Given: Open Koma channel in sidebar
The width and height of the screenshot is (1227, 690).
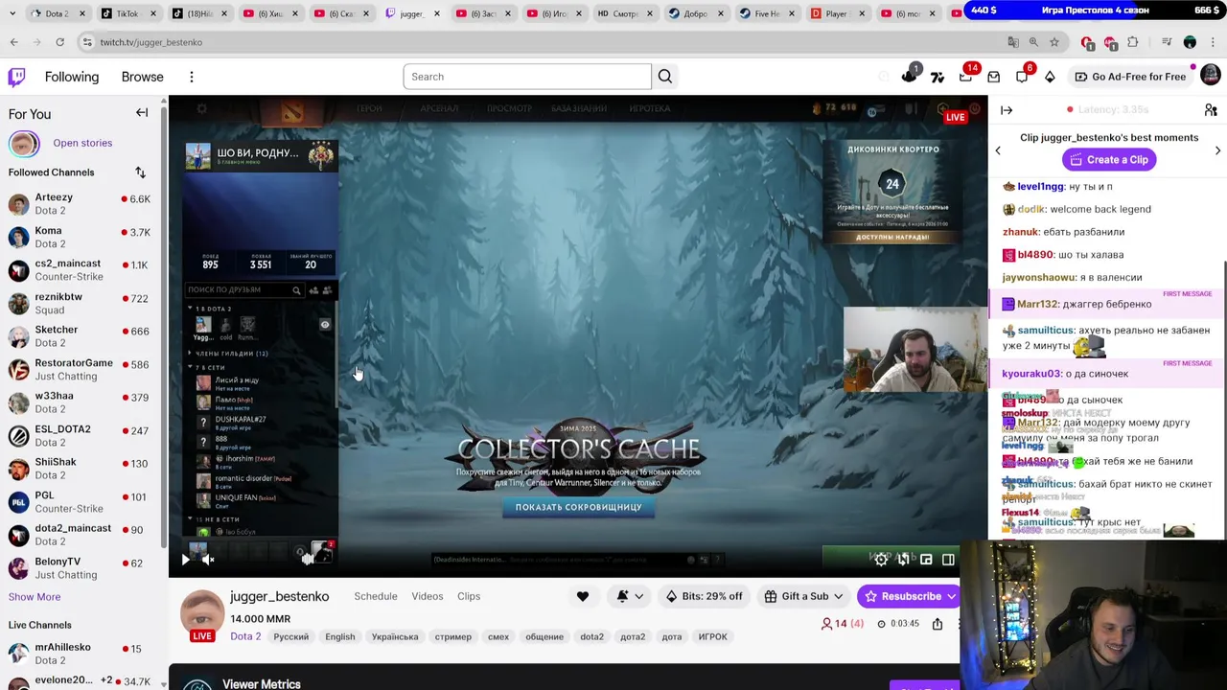Looking at the screenshot, I should click(81, 237).
